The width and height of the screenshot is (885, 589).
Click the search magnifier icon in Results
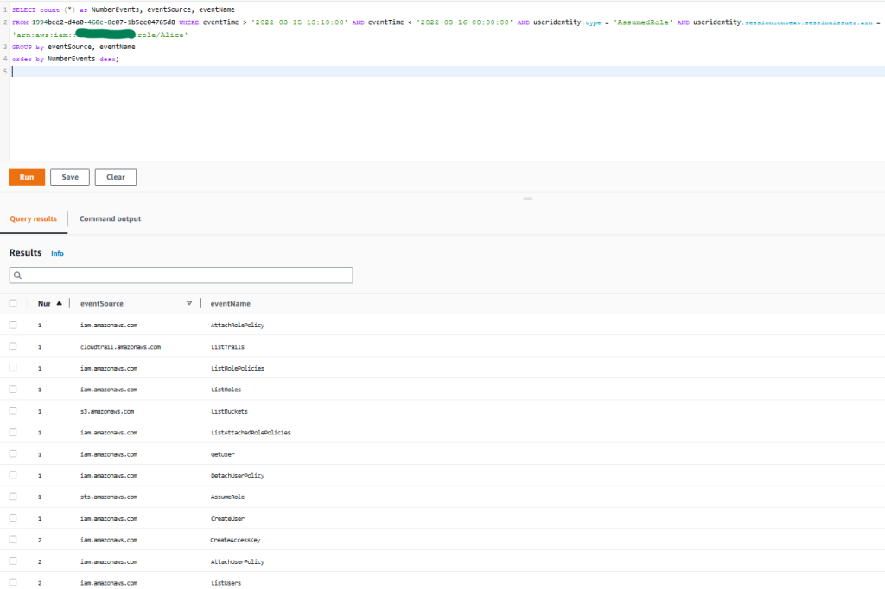[x=18, y=275]
